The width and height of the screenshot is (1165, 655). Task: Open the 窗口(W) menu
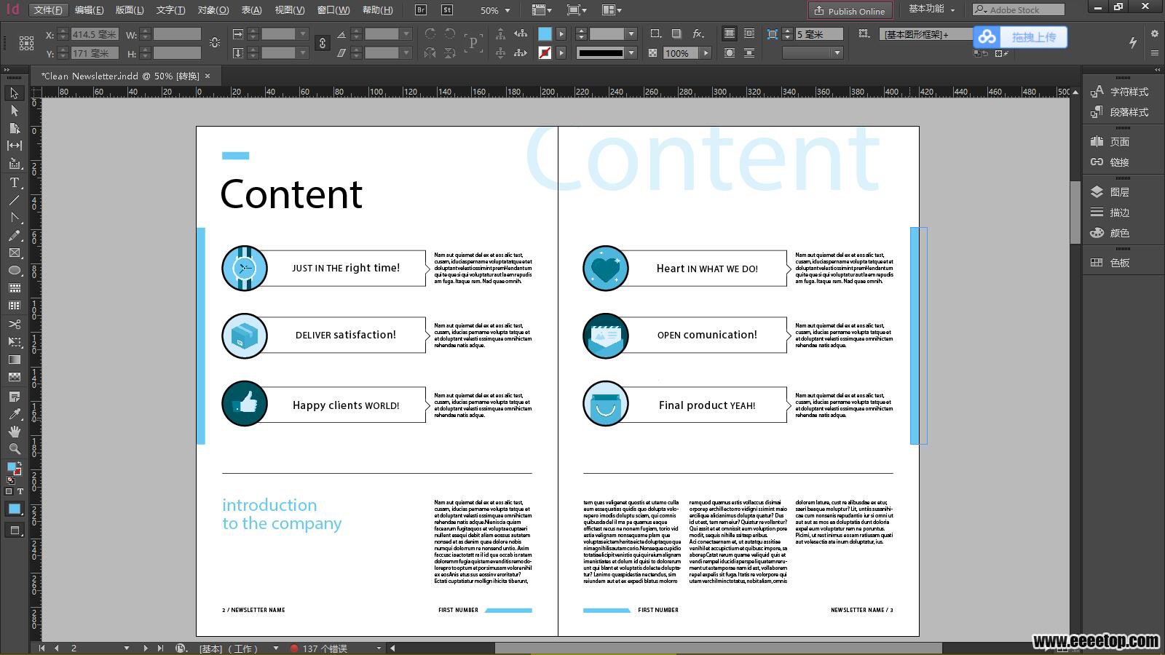tap(333, 9)
